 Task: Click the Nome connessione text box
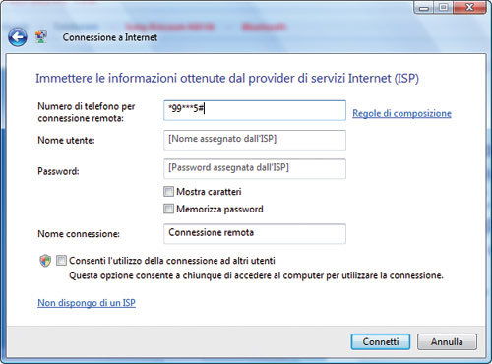pyautogui.click(x=255, y=234)
